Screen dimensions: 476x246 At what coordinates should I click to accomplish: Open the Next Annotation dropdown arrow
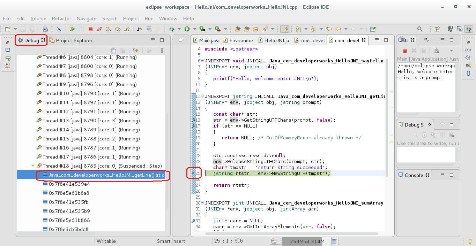[305, 29]
